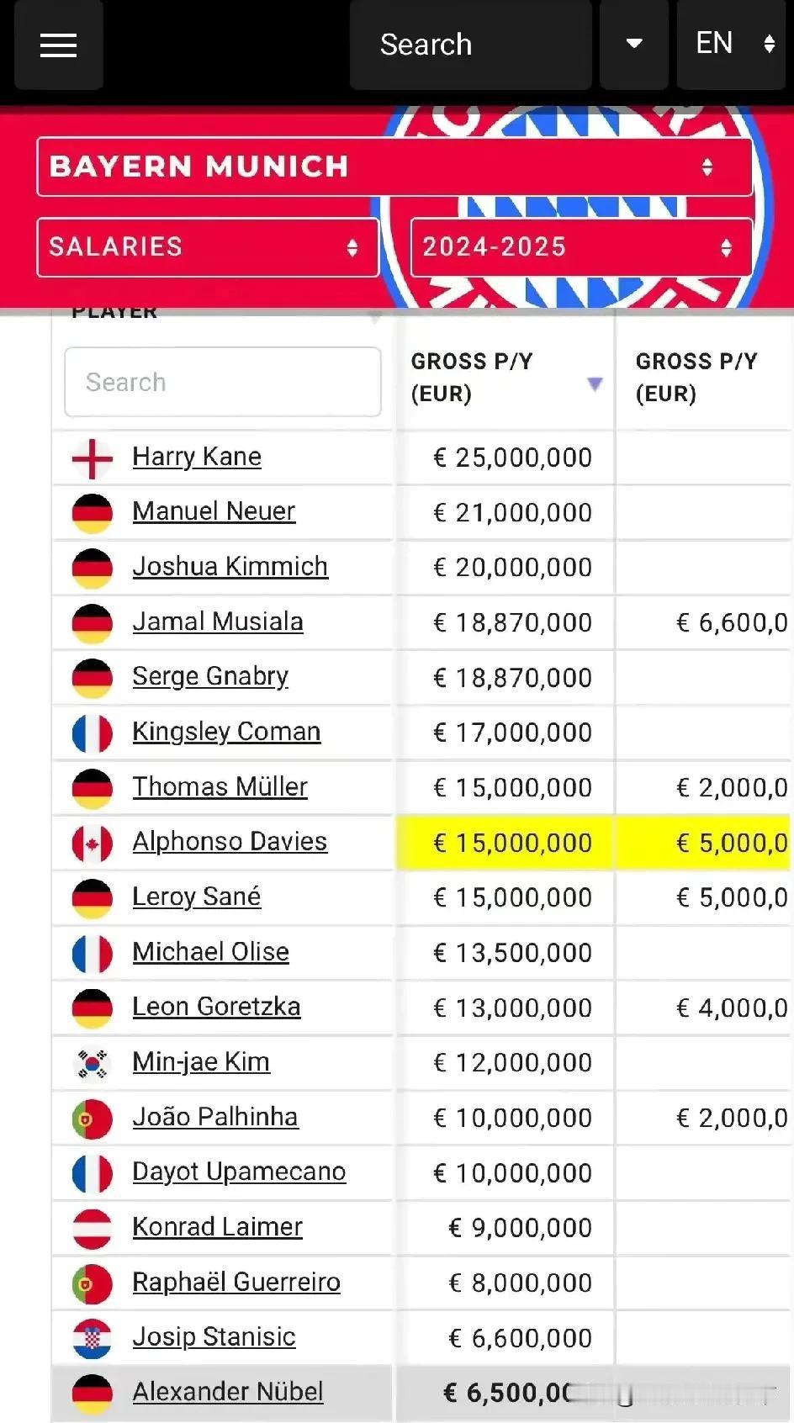
Task: Open the Bayern Munich team dropdown
Action: 394,167
